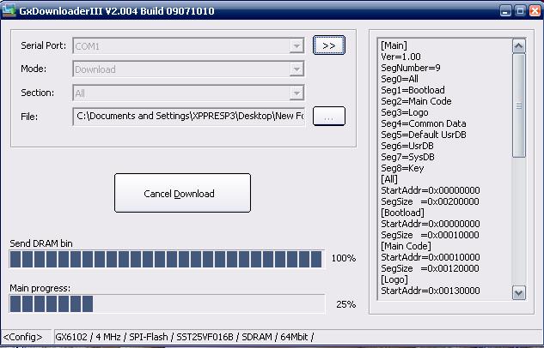Maximize the GxDownloaderIII window
544x348 pixels.
[x=520, y=11]
